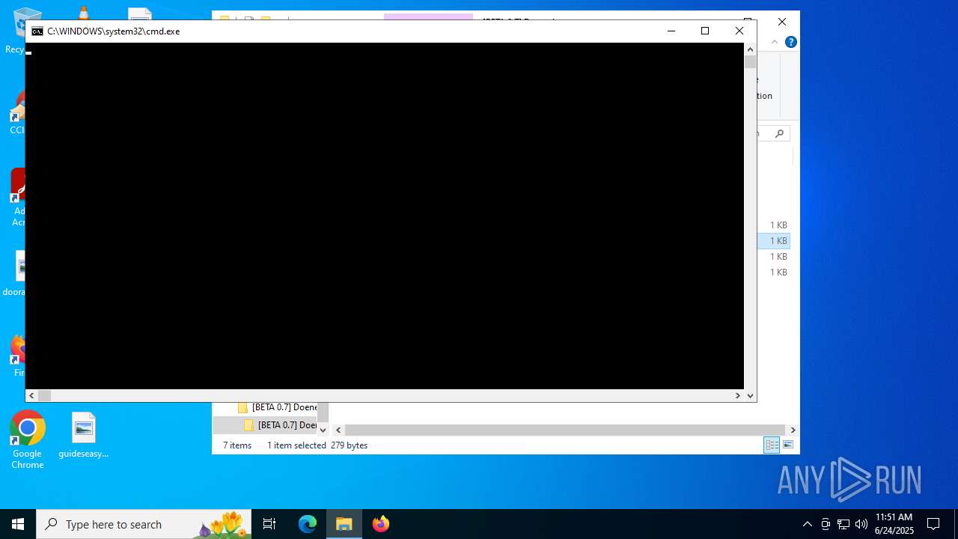This screenshot has width=958, height=539.
Task: Select guideseasy desktop file icon
Action: point(84,435)
